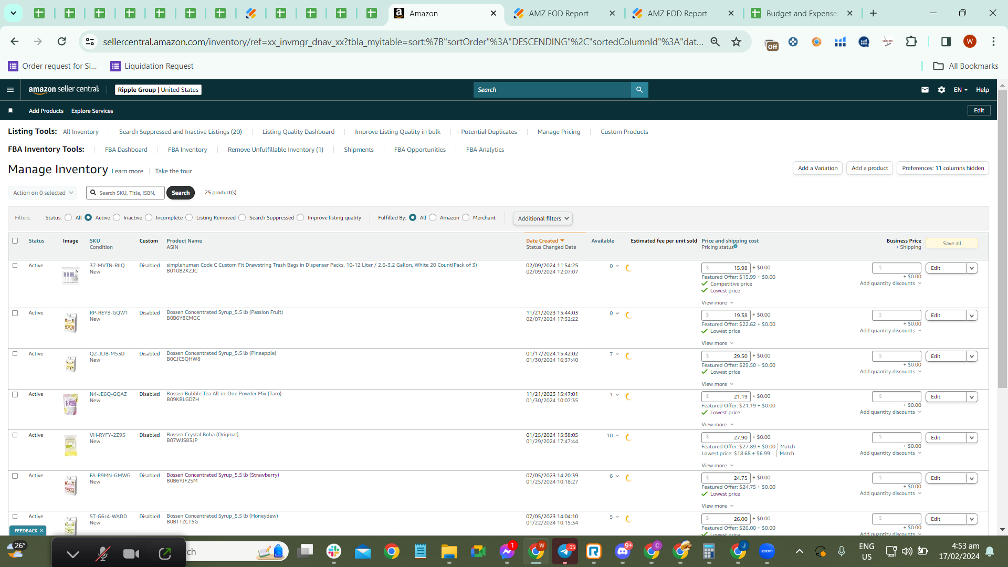
Task: Open Zoom from the taskbar
Action: click(767, 552)
